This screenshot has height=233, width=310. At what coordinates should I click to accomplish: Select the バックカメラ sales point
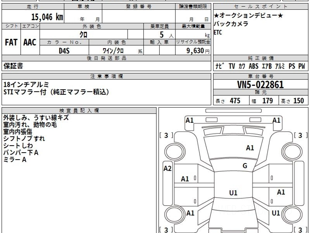point(231,24)
